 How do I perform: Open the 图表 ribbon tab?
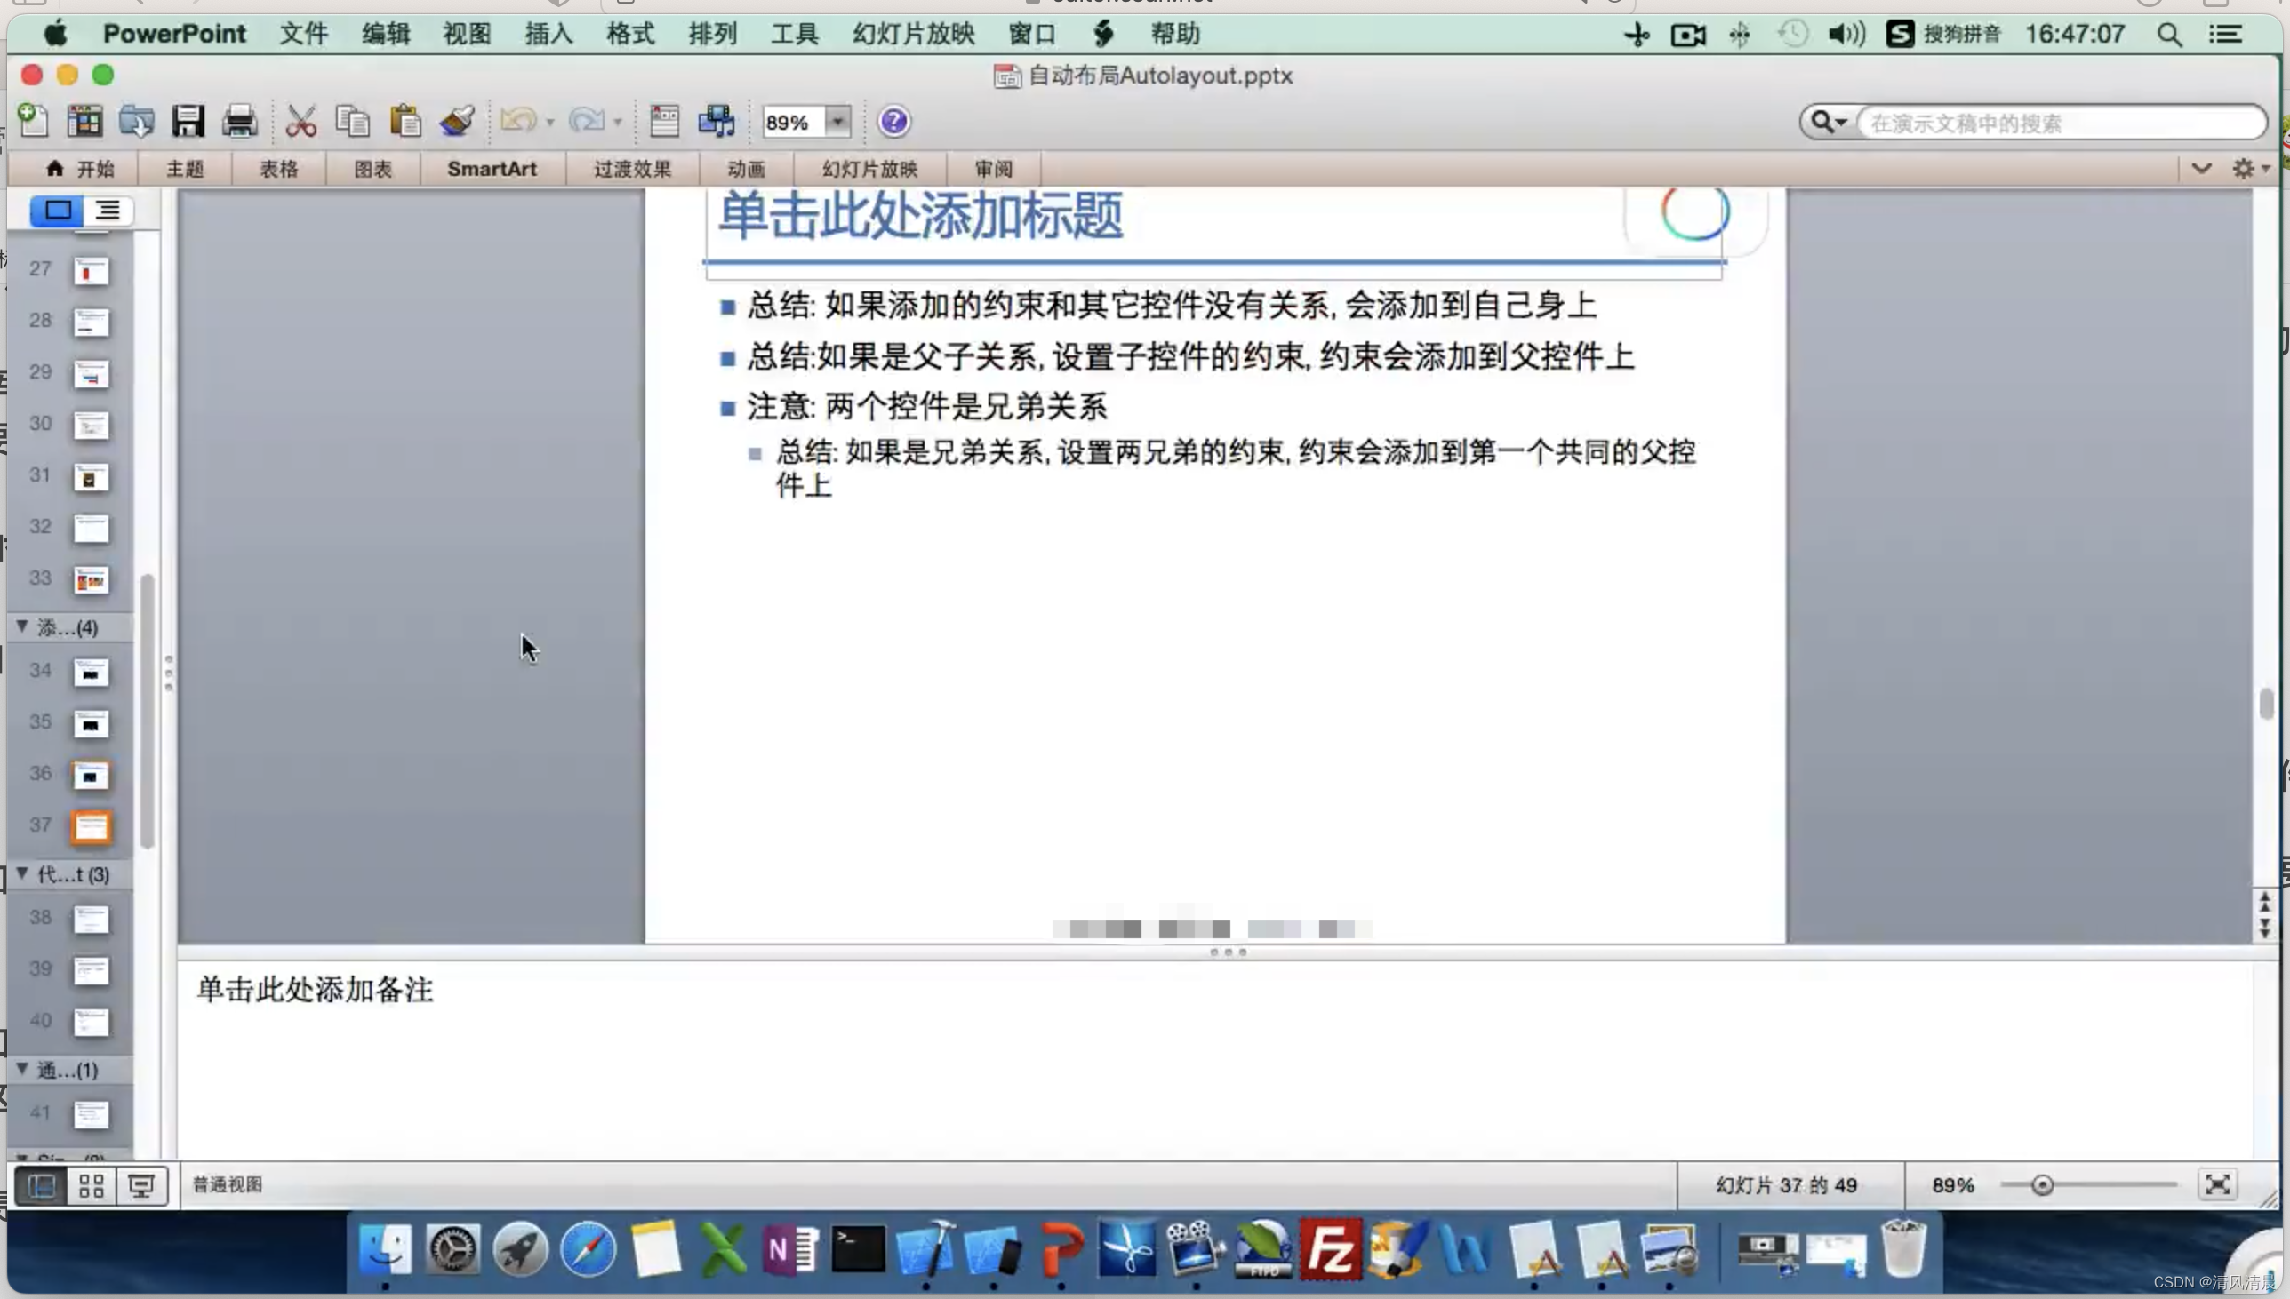(x=373, y=169)
